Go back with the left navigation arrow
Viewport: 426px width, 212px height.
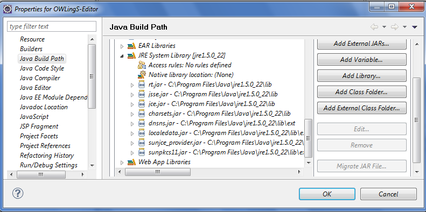pos(374,27)
